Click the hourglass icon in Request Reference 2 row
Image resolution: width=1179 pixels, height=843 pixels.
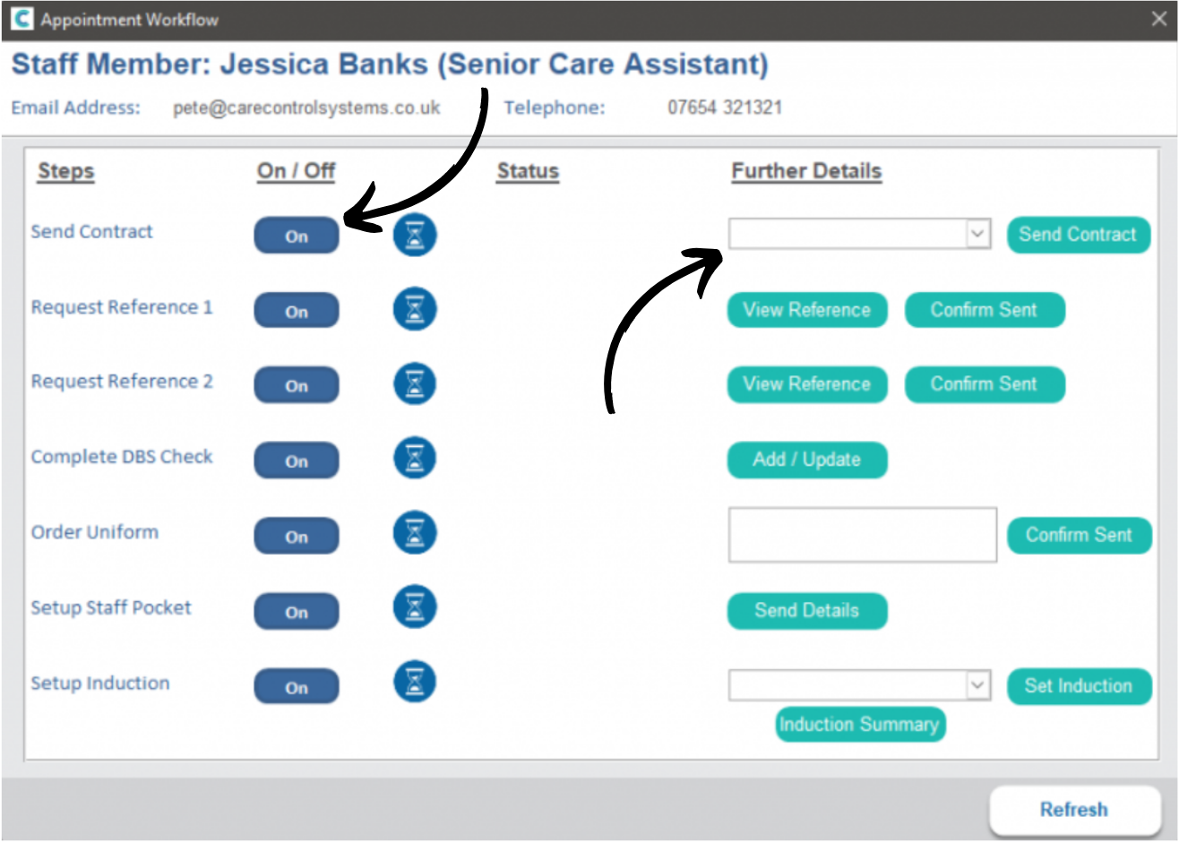[x=415, y=384]
